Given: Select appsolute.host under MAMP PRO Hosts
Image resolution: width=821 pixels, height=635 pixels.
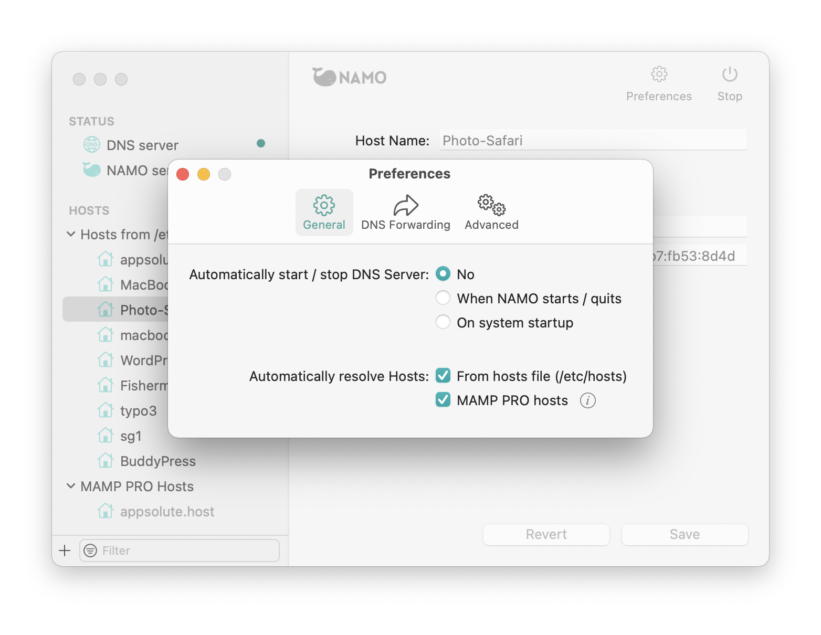Looking at the screenshot, I should [167, 512].
